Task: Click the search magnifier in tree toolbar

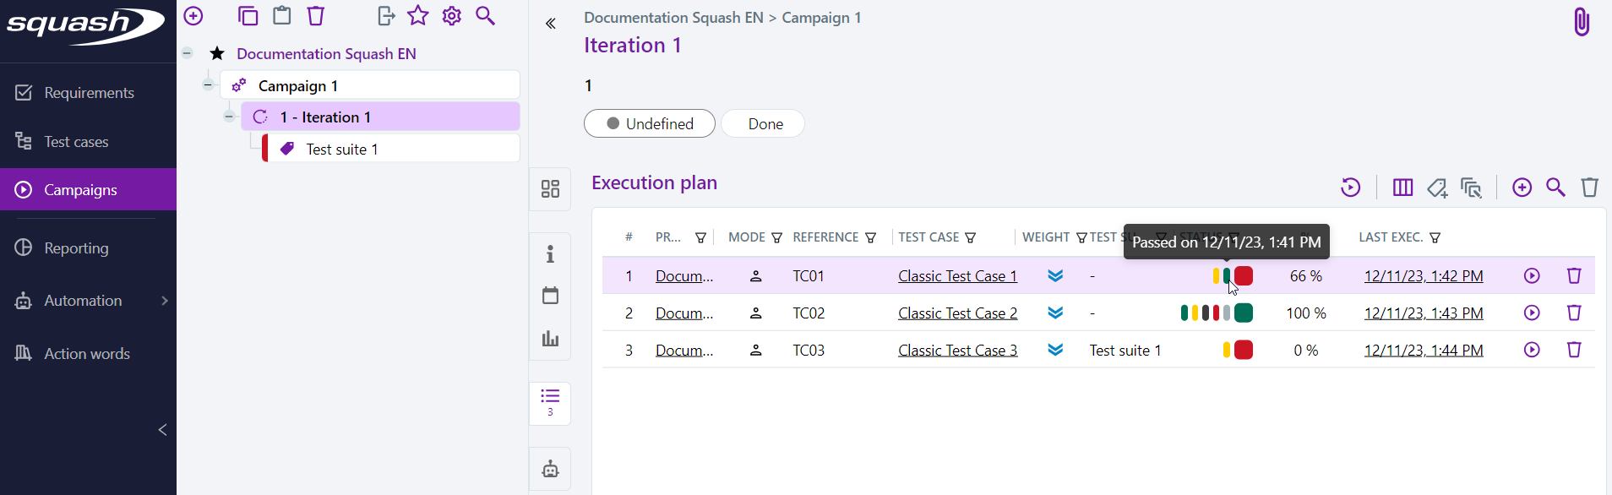Action: click(485, 16)
